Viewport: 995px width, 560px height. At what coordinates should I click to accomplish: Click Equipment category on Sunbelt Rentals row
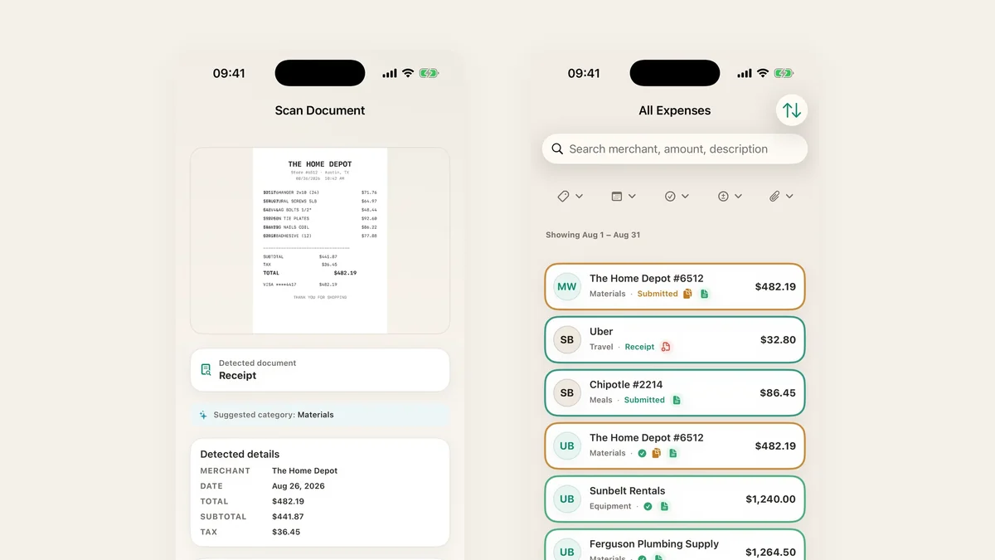(x=610, y=506)
